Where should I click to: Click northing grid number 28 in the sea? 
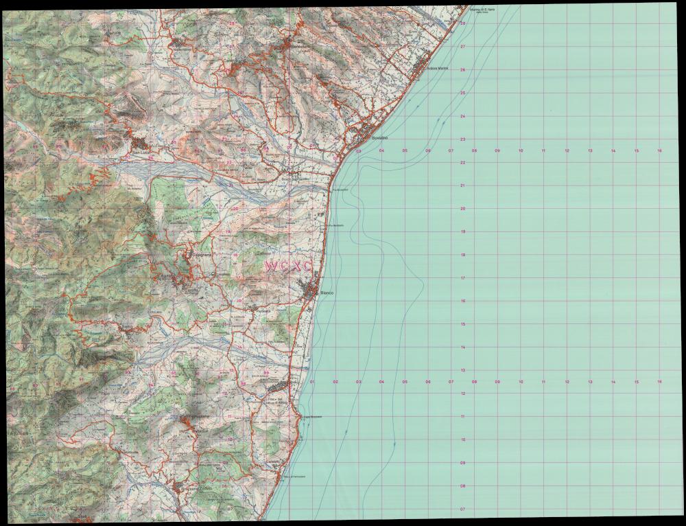click(x=463, y=23)
